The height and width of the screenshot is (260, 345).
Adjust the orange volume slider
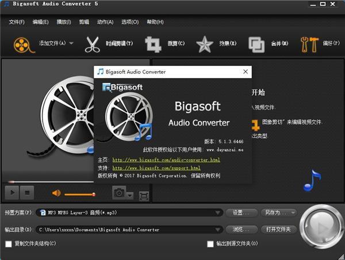coord(80,195)
